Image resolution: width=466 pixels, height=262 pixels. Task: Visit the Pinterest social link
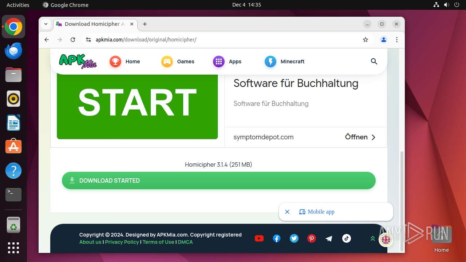coord(312,238)
